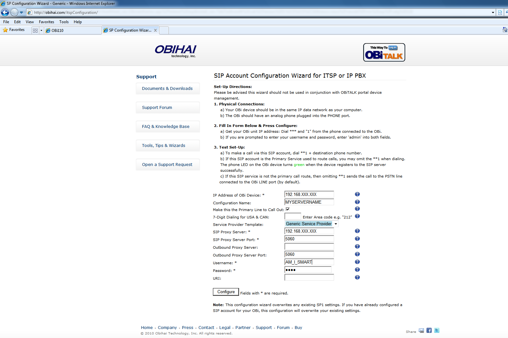Click the Contact footer link
This screenshot has width=508, height=338.
pos(206,328)
